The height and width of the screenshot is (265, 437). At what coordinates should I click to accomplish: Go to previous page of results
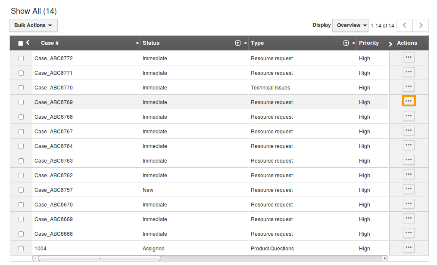coord(404,25)
